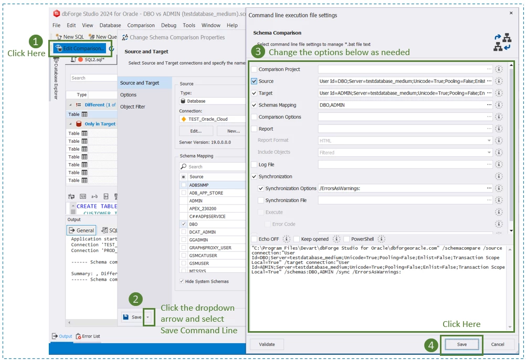Open the TEST_Oracle_Cloud connection combo box

[x=213, y=119]
